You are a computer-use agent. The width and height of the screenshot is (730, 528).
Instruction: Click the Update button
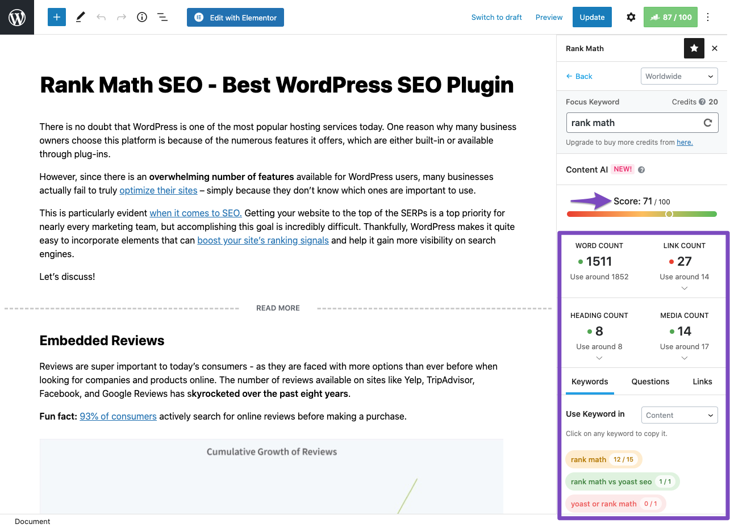pos(592,17)
